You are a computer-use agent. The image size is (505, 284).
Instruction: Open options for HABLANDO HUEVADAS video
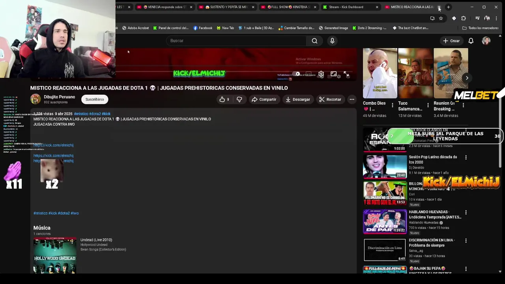(466, 212)
